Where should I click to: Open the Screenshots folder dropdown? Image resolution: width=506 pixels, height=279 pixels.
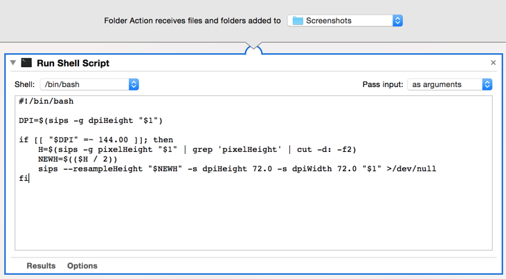point(345,21)
